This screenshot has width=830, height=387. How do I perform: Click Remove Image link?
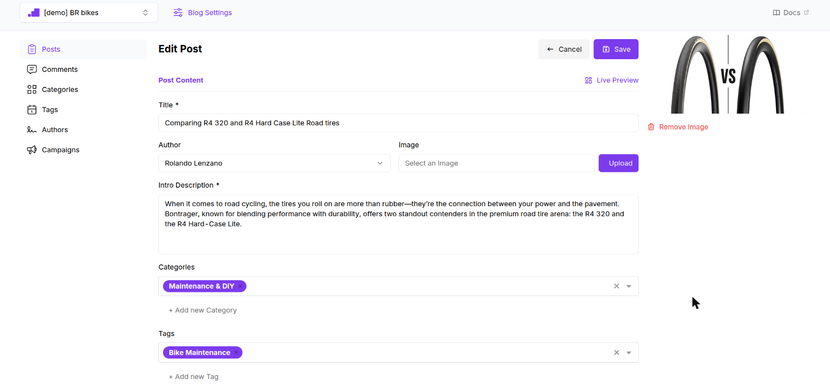pos(678,127)
